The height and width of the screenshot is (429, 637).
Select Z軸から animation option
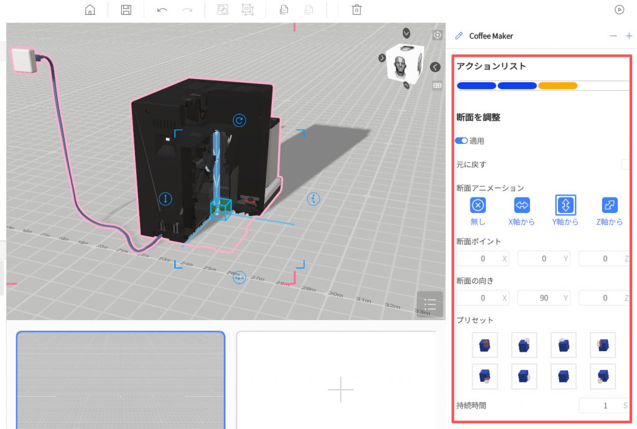tap(610, 205)
